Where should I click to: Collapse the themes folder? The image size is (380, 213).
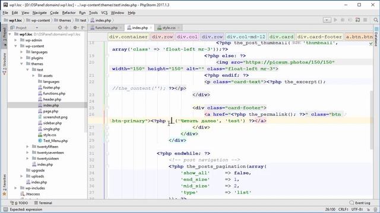click(21, 64)
